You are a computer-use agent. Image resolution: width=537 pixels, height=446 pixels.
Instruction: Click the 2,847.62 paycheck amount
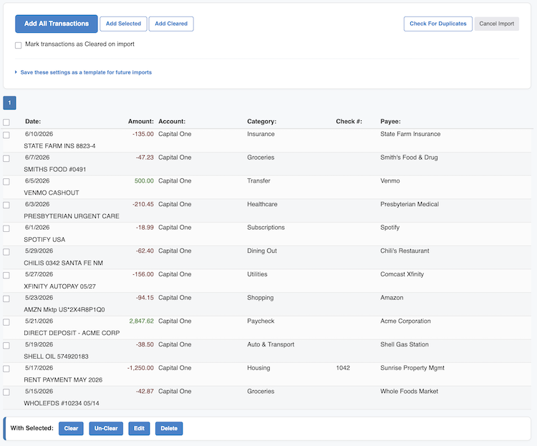pyautogui.click(x=142, y=321)
